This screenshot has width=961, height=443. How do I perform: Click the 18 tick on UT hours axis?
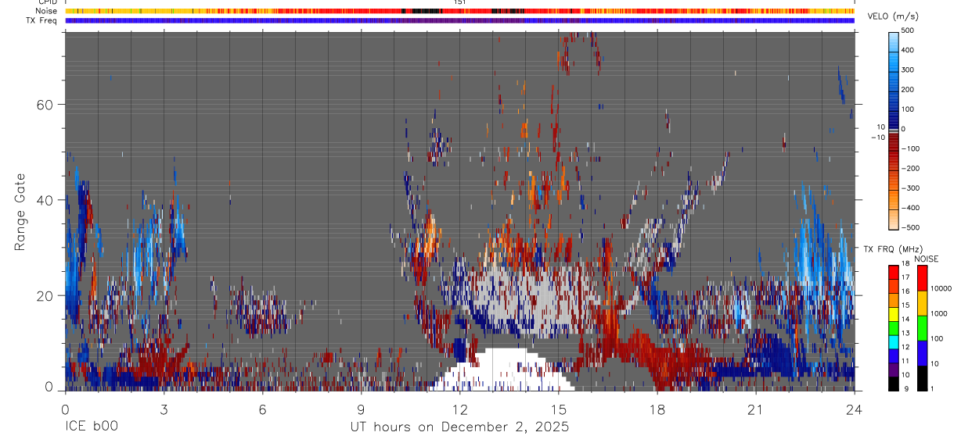tap(657, 409)
